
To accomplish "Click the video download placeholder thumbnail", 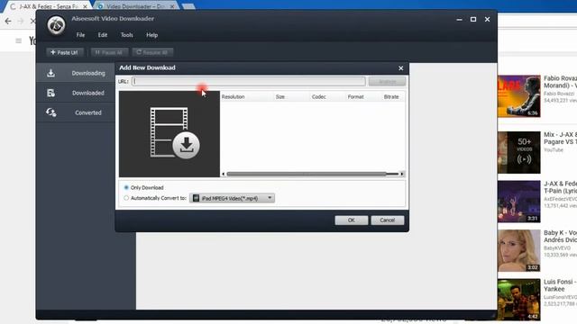I will pos(169,134).
